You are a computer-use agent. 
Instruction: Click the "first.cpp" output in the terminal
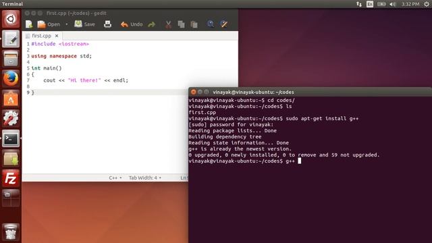click(202, 113)
